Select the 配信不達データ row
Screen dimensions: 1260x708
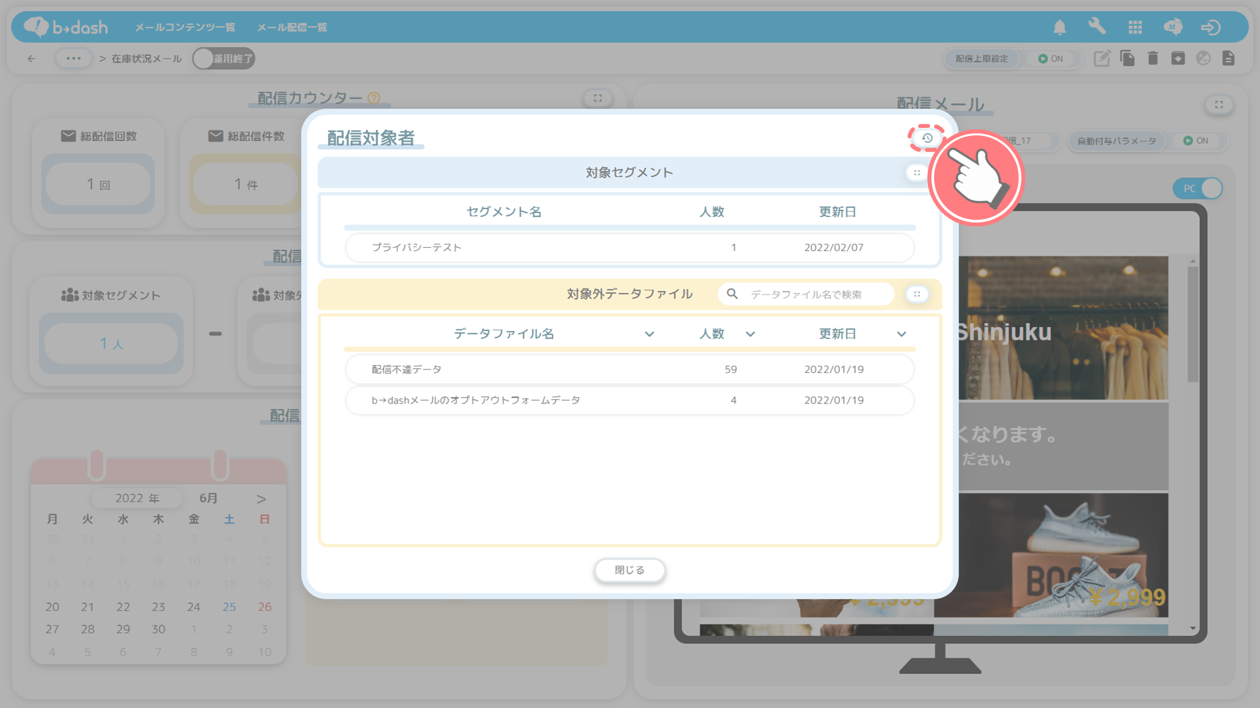(629, 369)
